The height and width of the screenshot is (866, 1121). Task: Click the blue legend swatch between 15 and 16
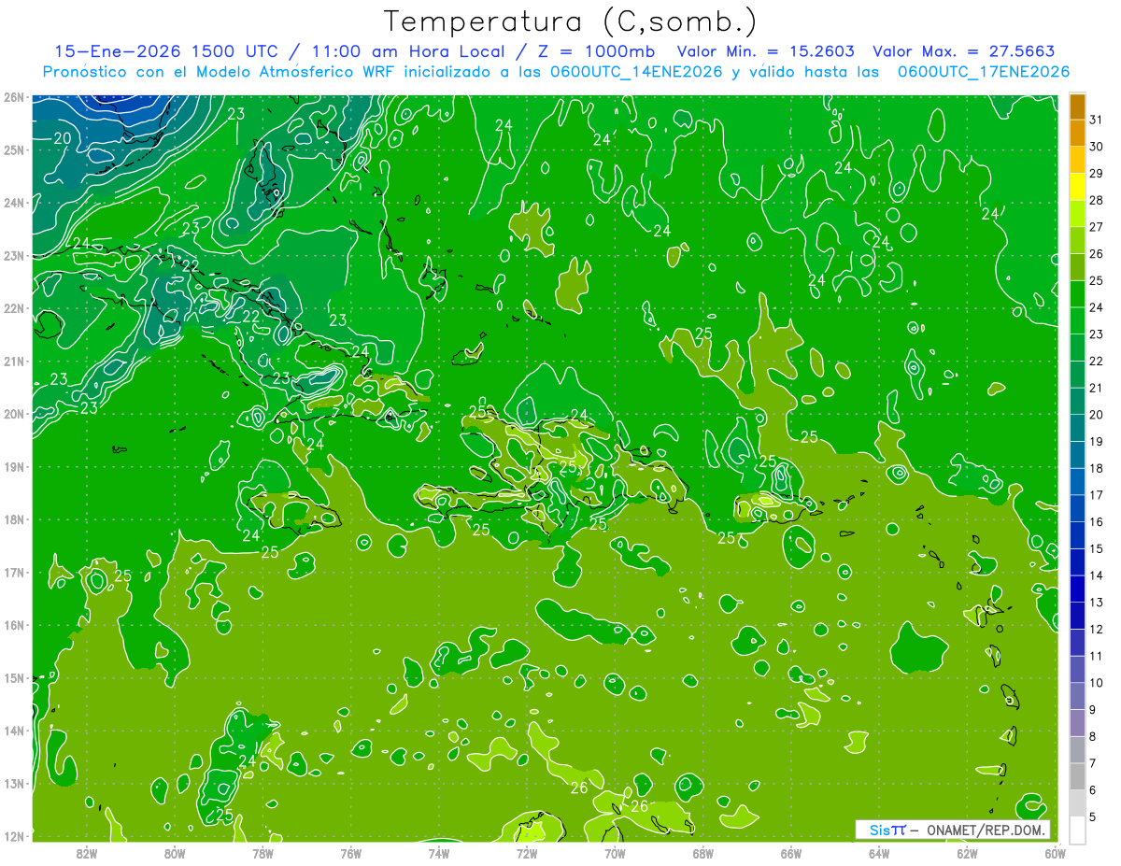point(1077,534)
